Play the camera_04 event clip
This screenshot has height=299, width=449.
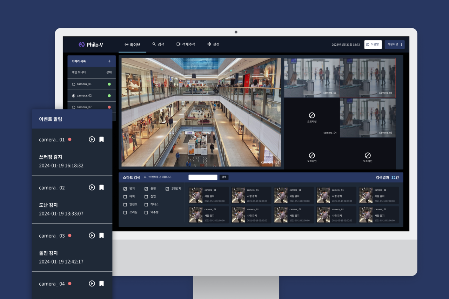[x=92, y=284]
